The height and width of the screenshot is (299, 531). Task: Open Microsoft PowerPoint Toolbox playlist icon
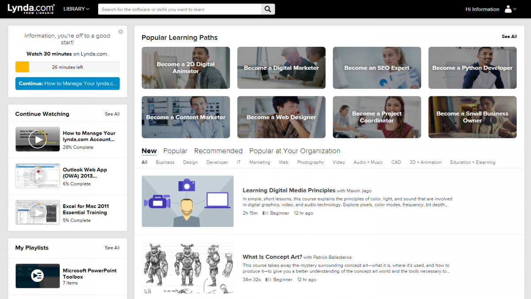(x=38, y=276)
